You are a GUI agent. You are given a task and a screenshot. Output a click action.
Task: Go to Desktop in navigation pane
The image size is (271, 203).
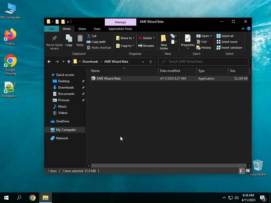(x=64, y=81)
